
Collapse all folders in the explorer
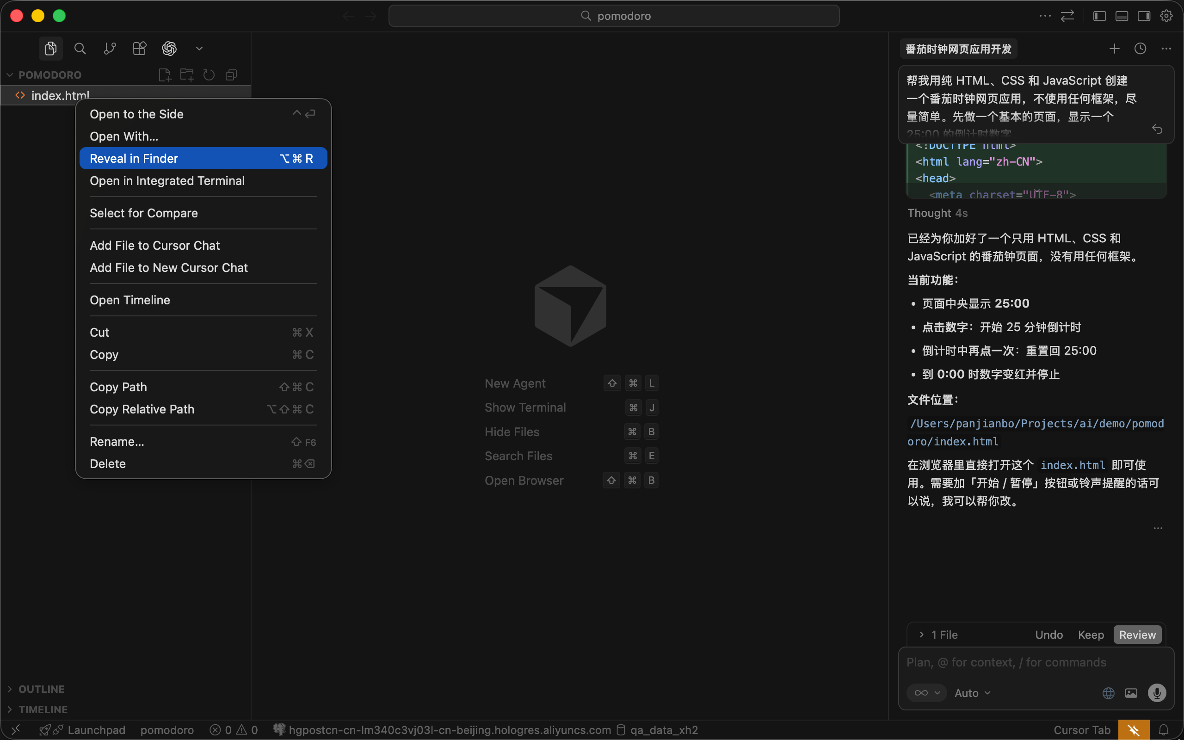[x=231, y=74]
